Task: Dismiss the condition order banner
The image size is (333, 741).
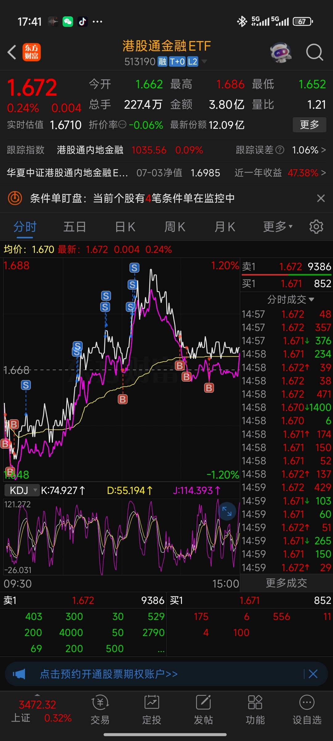Action: 321,198
